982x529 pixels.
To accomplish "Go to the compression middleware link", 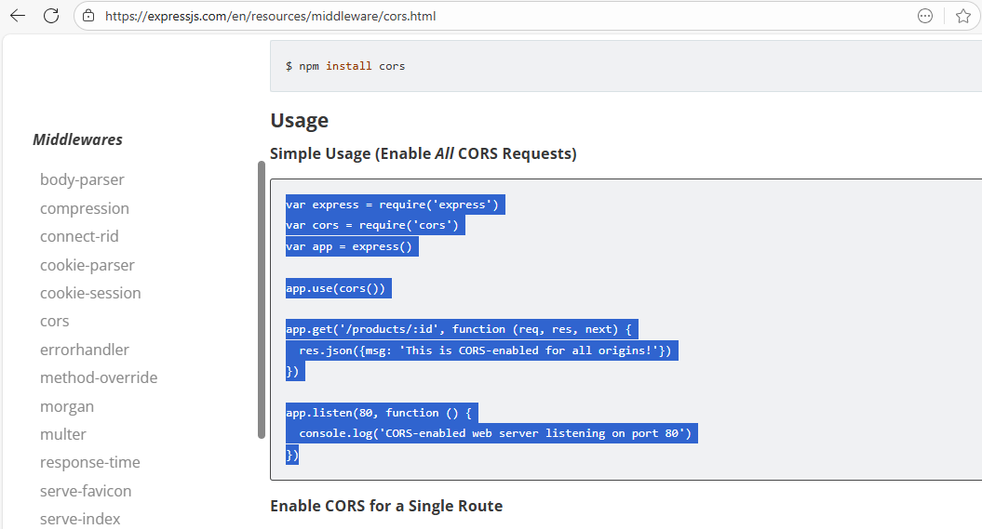I will coord(85,208).
